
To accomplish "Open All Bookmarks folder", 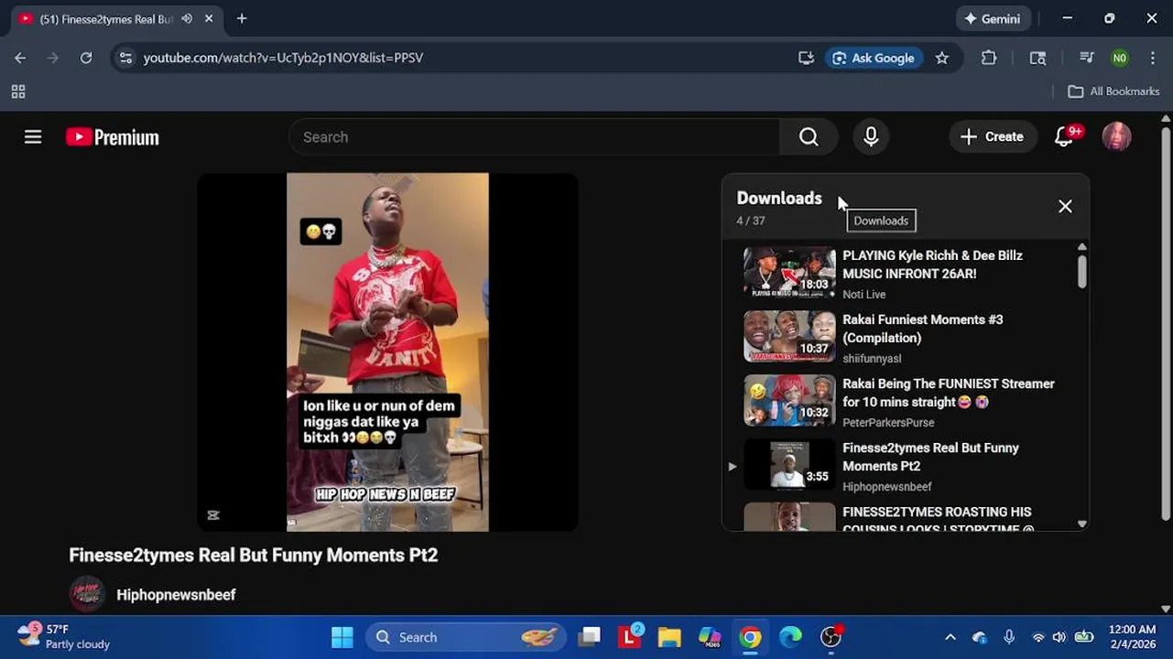I will pyautogui.click(x=1113, y=92).
